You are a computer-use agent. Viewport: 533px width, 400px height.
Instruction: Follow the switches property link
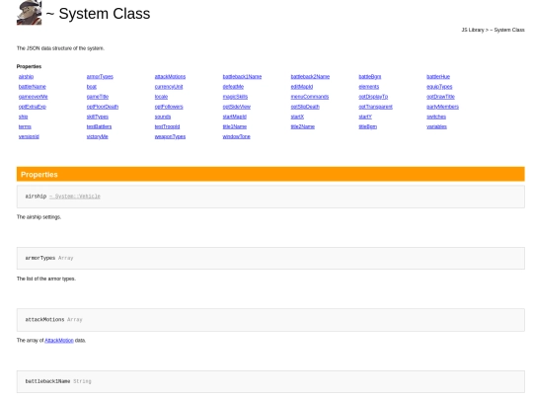pyautogui.click(x=436, y=117)
